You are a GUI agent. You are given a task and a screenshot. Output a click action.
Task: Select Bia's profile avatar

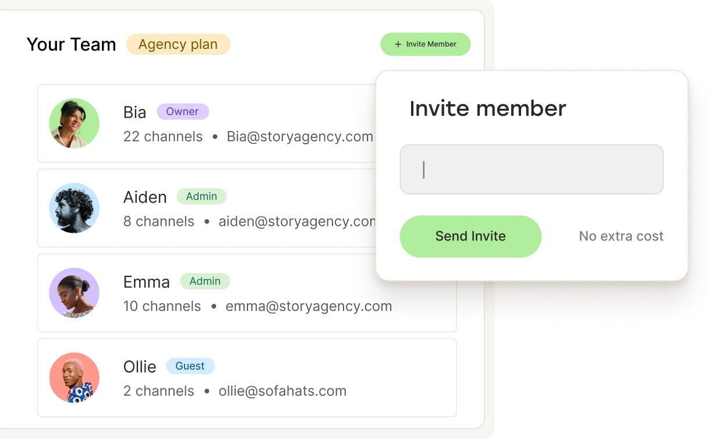click(74, 123)
